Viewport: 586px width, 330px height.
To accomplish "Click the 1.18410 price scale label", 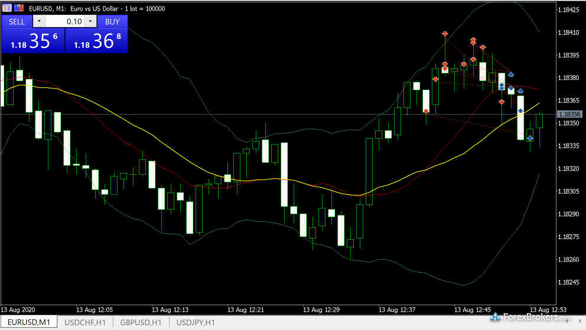I will tap(568, 32).
